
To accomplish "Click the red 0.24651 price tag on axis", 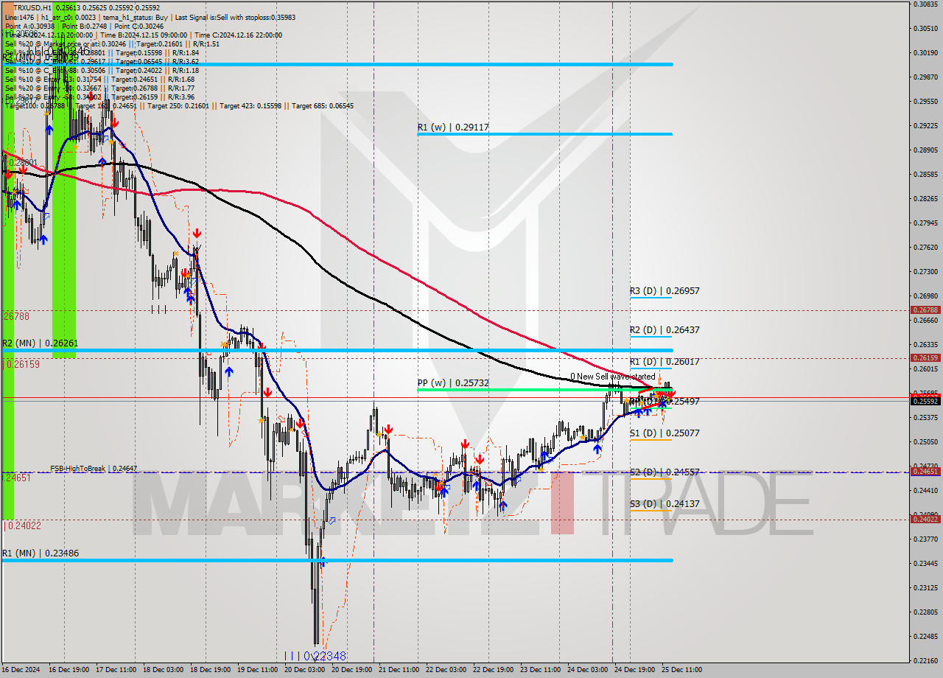I will [x=925, y=472].
